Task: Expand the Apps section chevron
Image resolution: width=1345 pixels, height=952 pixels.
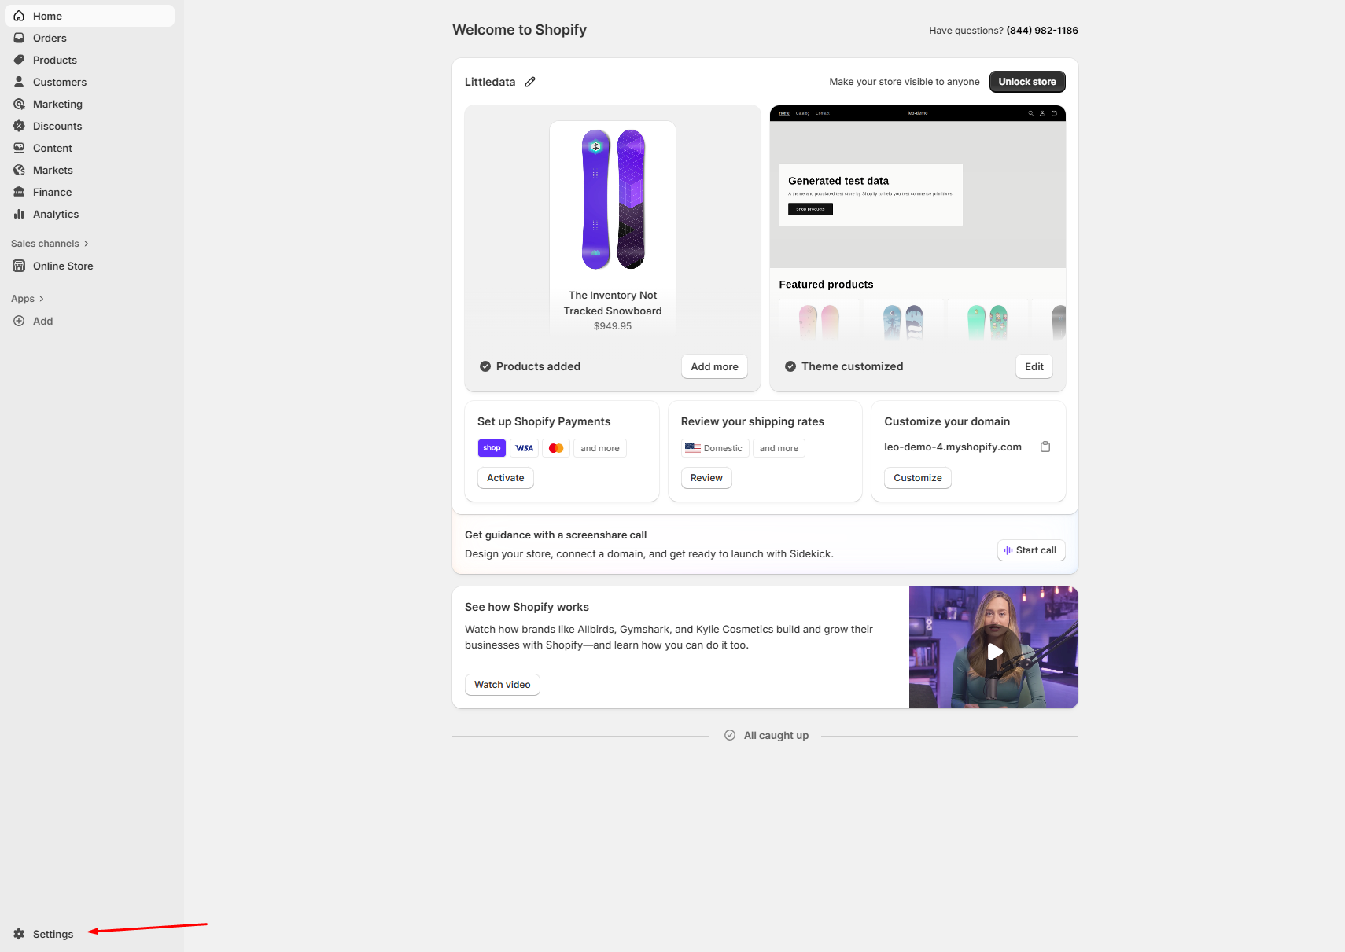Action: pyautogui.click(x=42, y=299)
